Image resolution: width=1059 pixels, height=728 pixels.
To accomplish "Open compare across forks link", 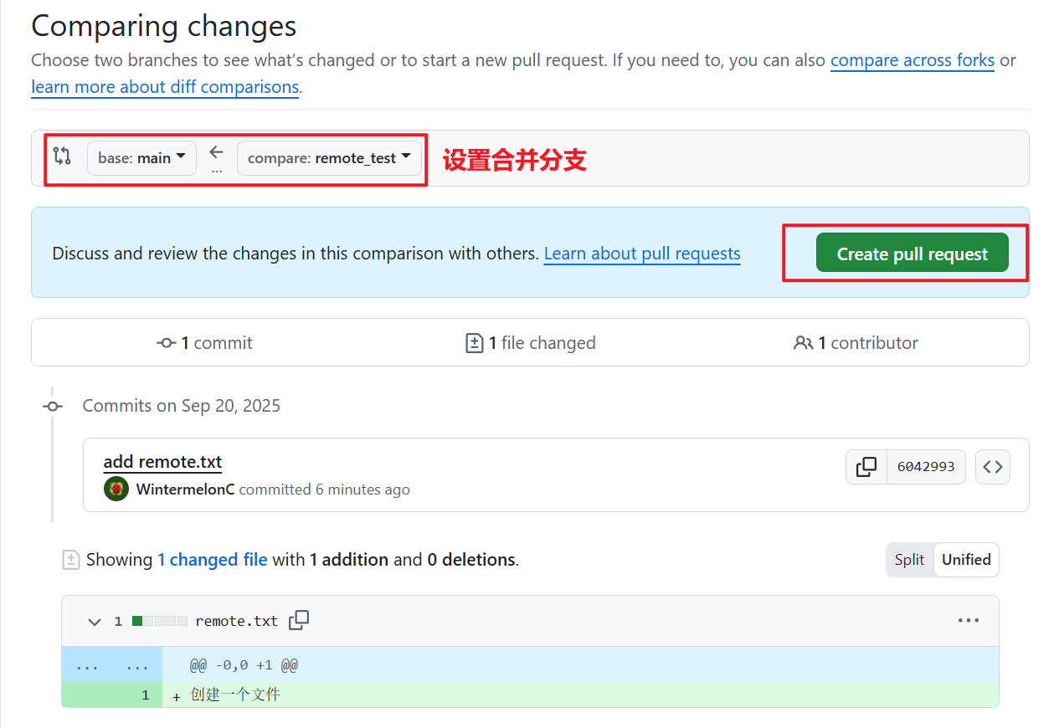I will pyautogui.click(x=912, y=60).
